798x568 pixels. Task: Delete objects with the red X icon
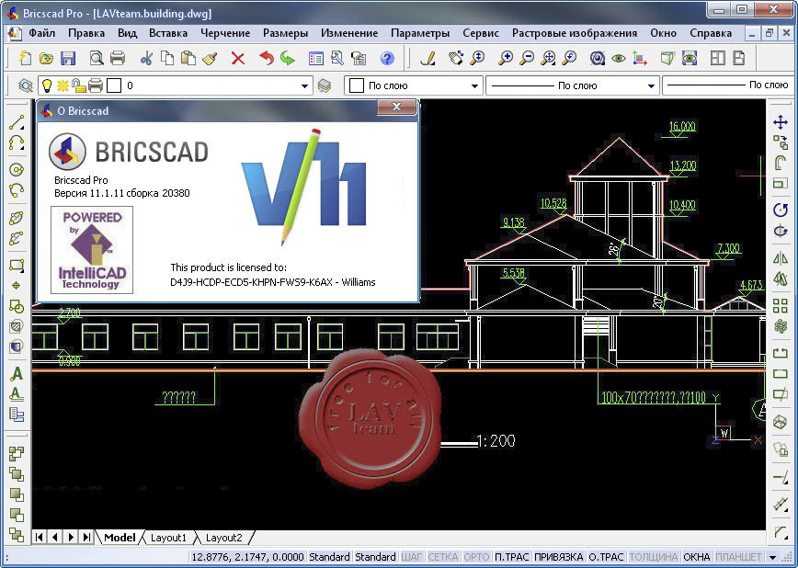point(238,58)
